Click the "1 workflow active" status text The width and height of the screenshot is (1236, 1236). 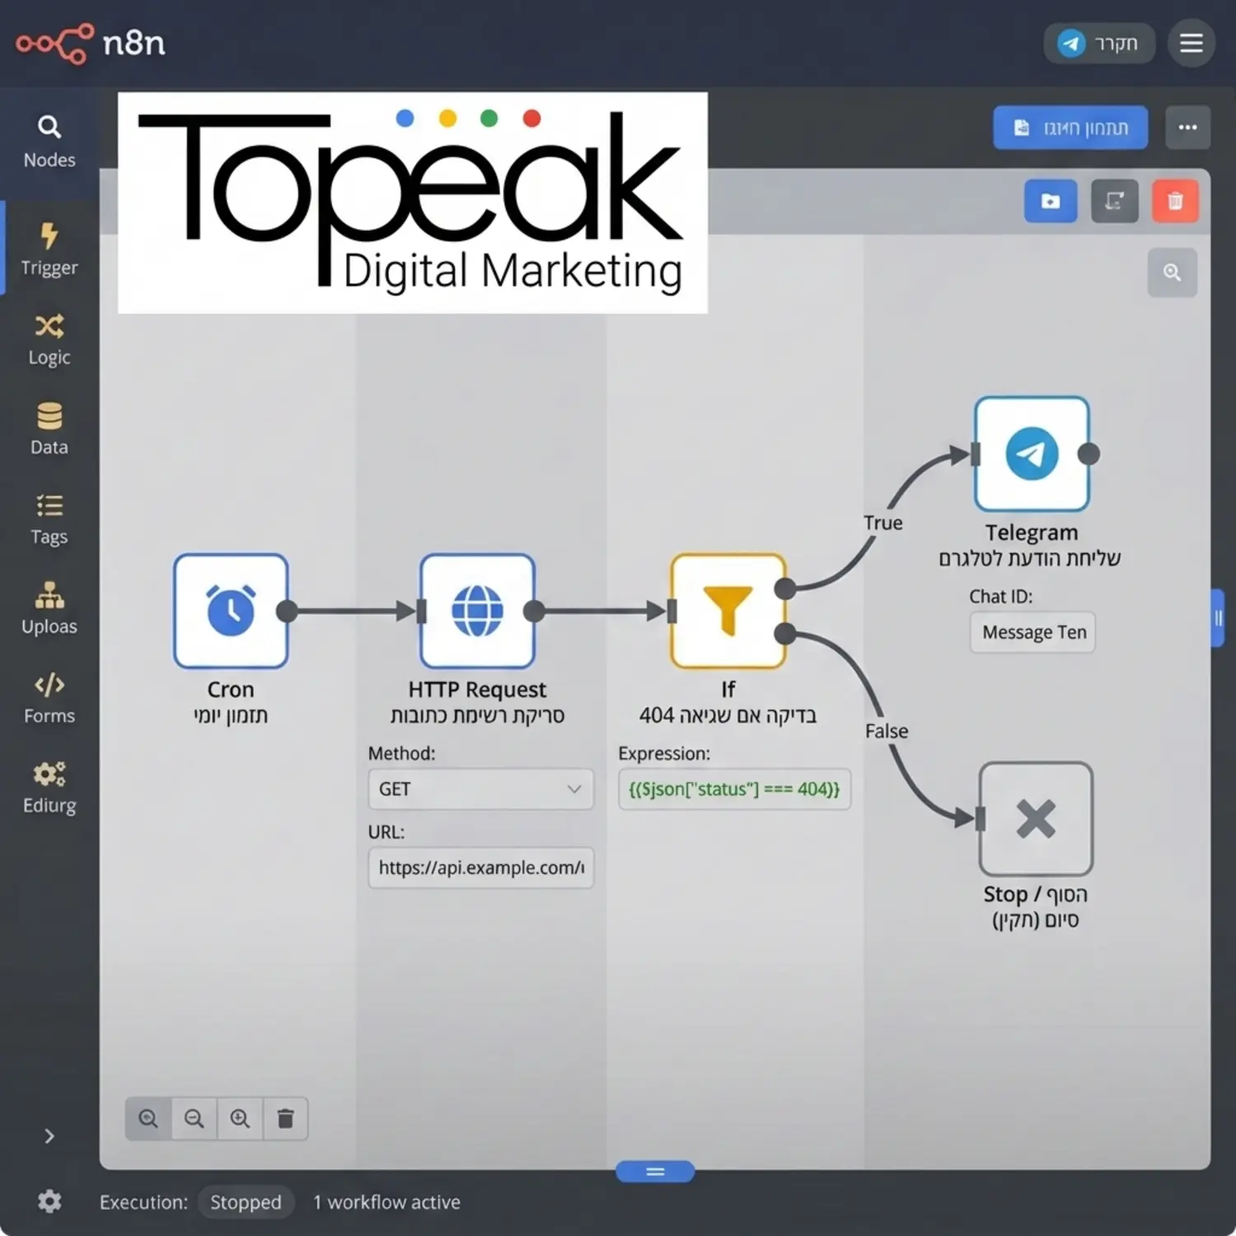pyautogui.click(x=386, y=1202)
